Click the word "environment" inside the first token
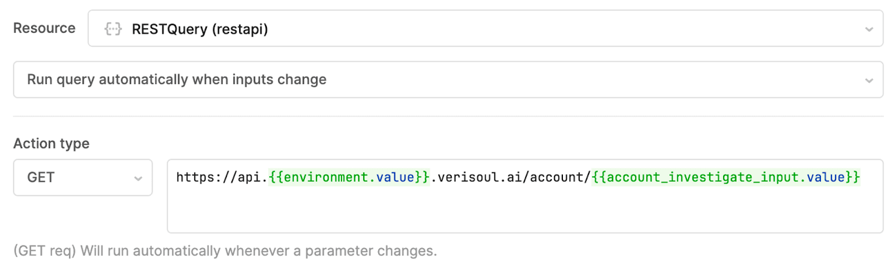 (x=326, y=178)
